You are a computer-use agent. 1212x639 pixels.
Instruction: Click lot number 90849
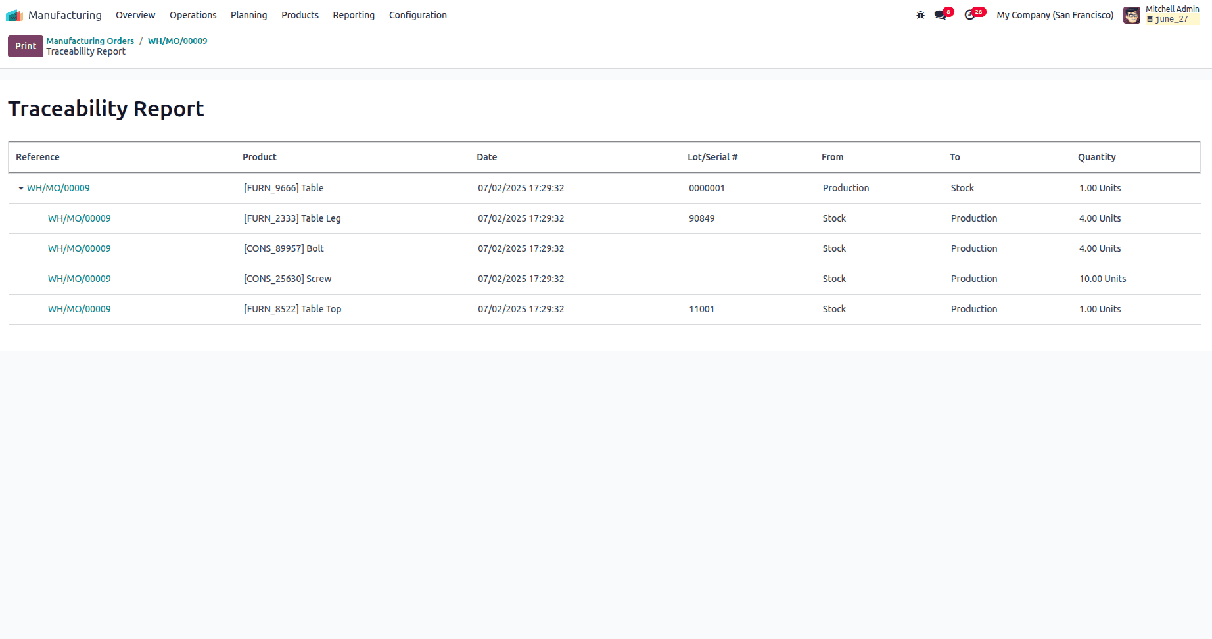pos(702,218)
